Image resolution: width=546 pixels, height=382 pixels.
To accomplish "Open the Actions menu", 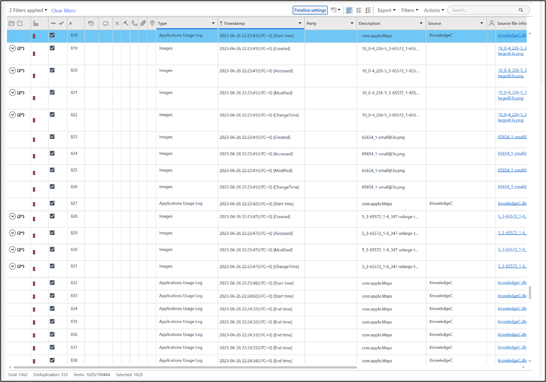I will pyautogui.click(x=434, y=10).
